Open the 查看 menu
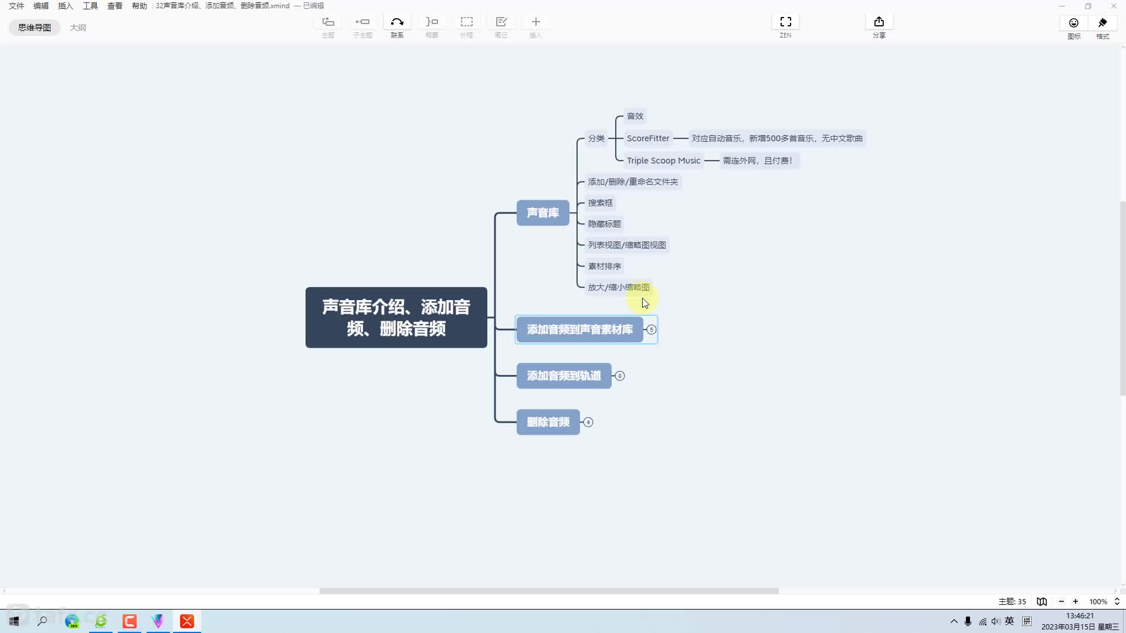 point(115,6)
